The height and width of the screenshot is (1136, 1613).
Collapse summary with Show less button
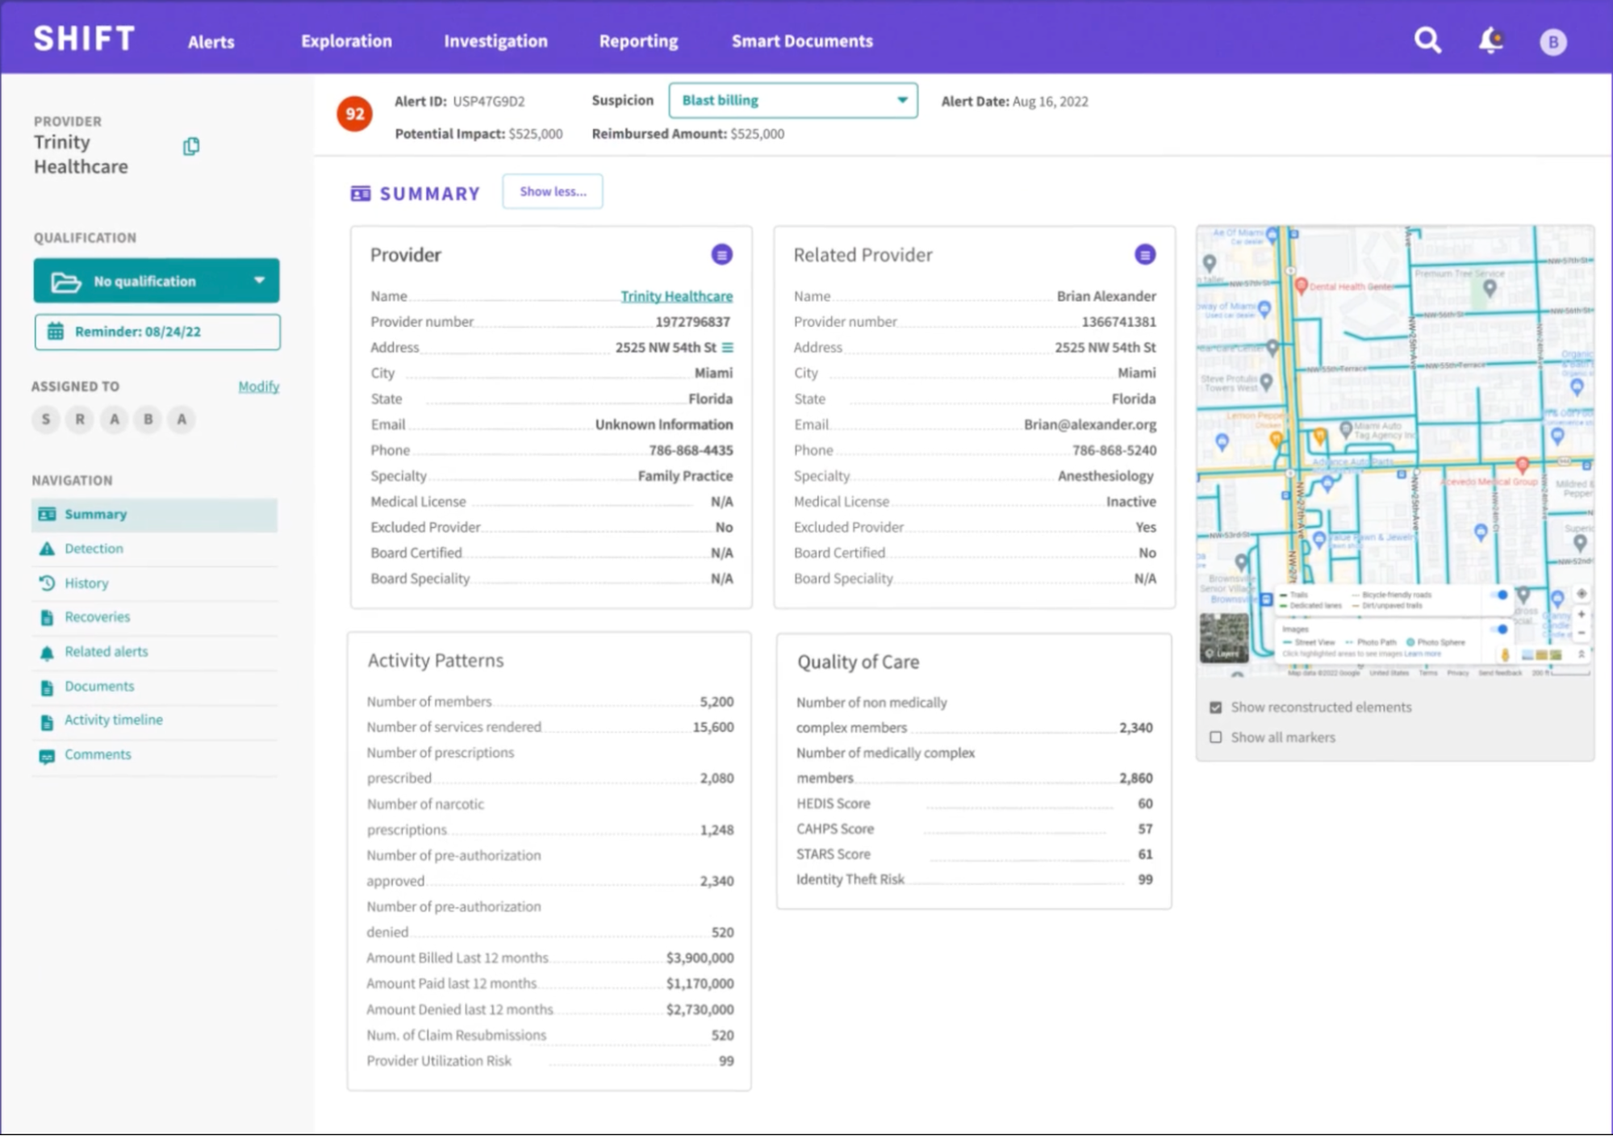pyautogui.click(x=553, y=192)
